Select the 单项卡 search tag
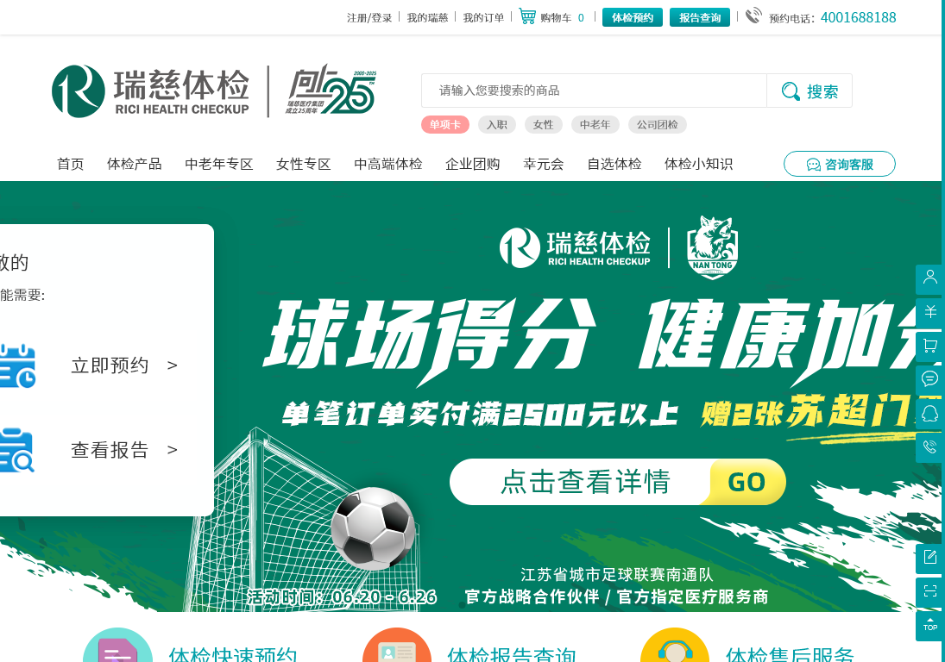 tap(444, 125)
